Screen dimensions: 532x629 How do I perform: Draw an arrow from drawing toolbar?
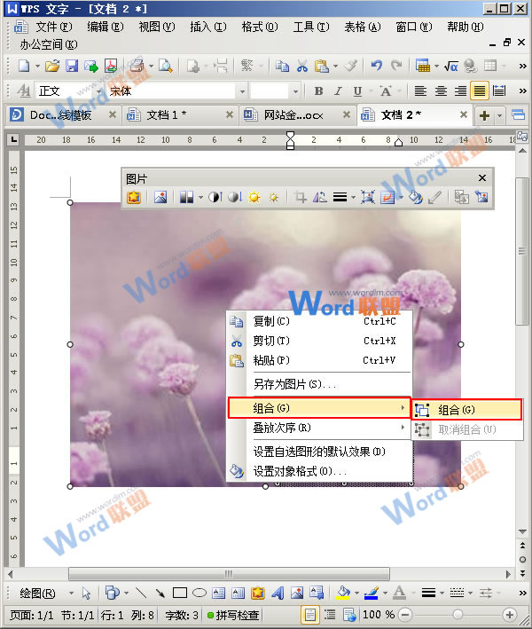[160, 593]
